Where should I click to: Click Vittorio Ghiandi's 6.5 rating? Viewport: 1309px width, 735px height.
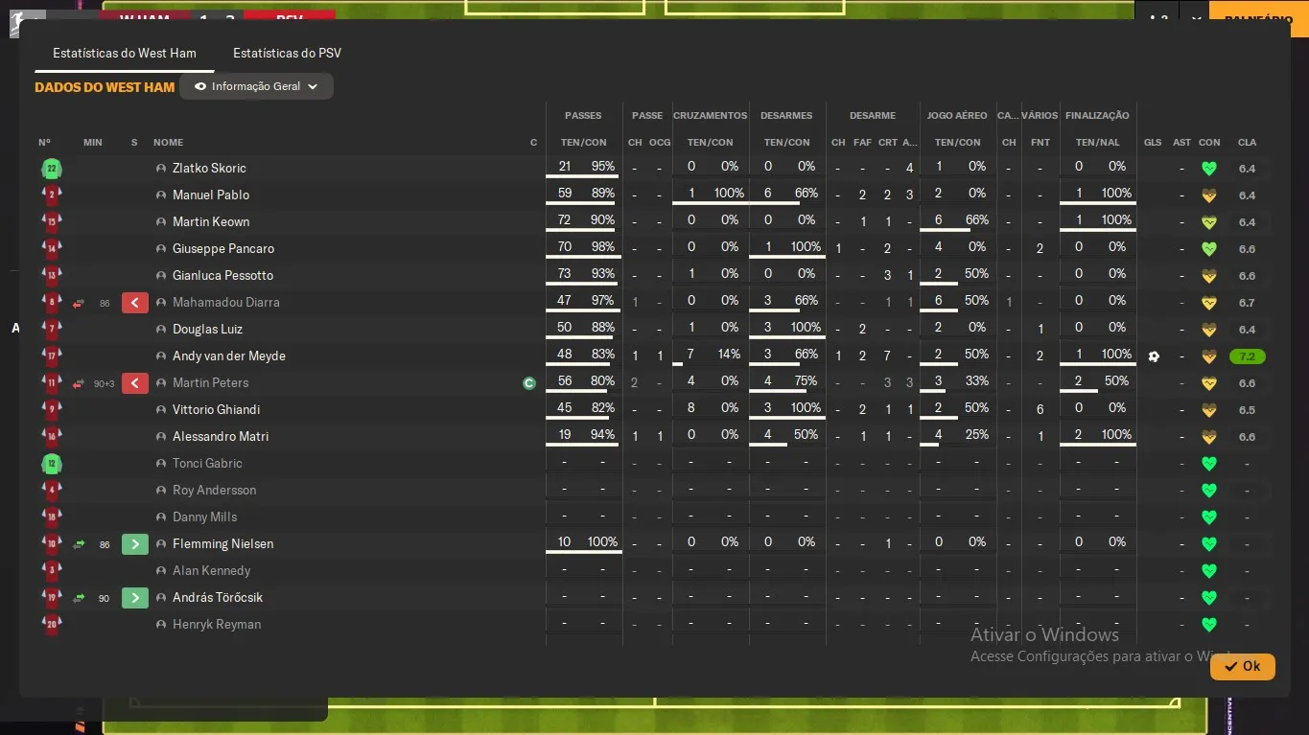point(1247,410)
